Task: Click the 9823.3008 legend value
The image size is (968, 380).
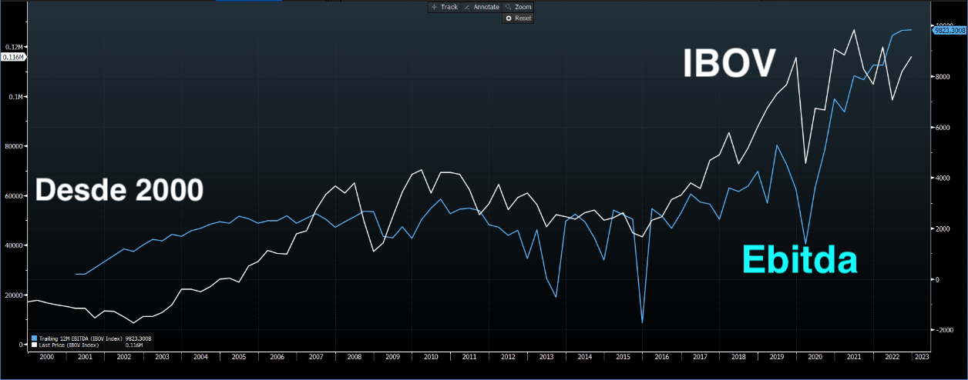Action: coord(138,338)
